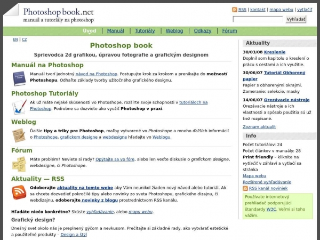Viewport: 320px width, 240px height.
Task: Open the tutoriáloch na Photoshop link
Action: pyautogui.click(x=193, y=102)
